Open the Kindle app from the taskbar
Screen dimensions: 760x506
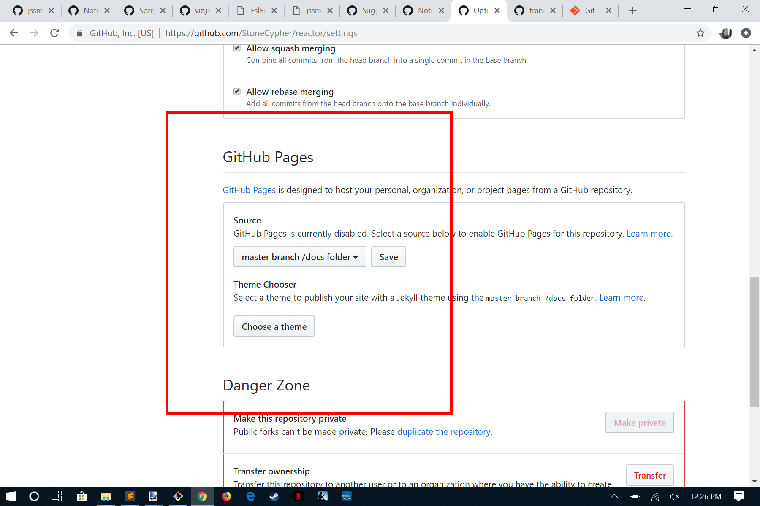(x=323, y=496)
